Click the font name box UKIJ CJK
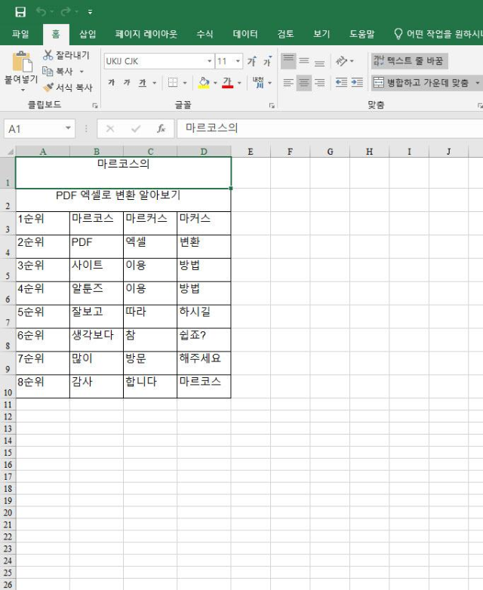The width and height of the screenshot is (483, 590). coord(155,61)
